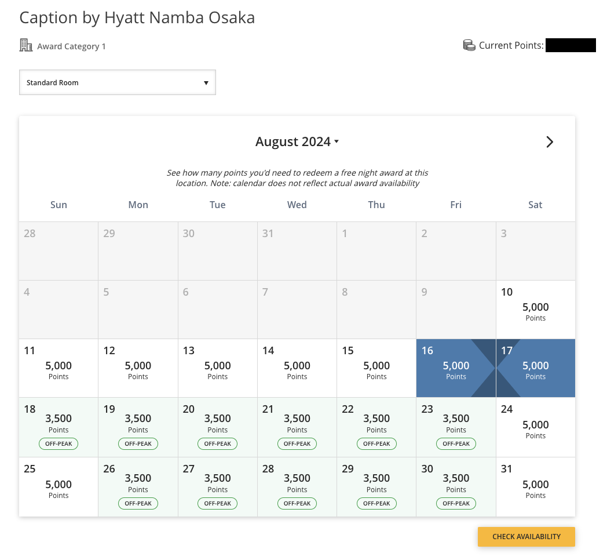The image size is (607, 560).
Task: Select highlighted August 16 date cell
Action: (x=456, y=368)
